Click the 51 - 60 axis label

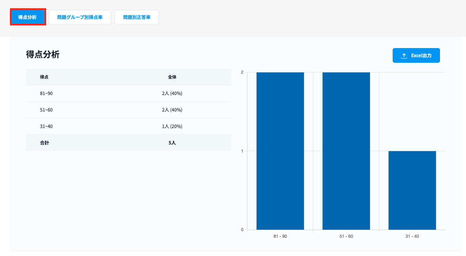pos(346,236)
